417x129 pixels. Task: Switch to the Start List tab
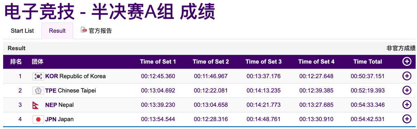(x=22, y=31)
